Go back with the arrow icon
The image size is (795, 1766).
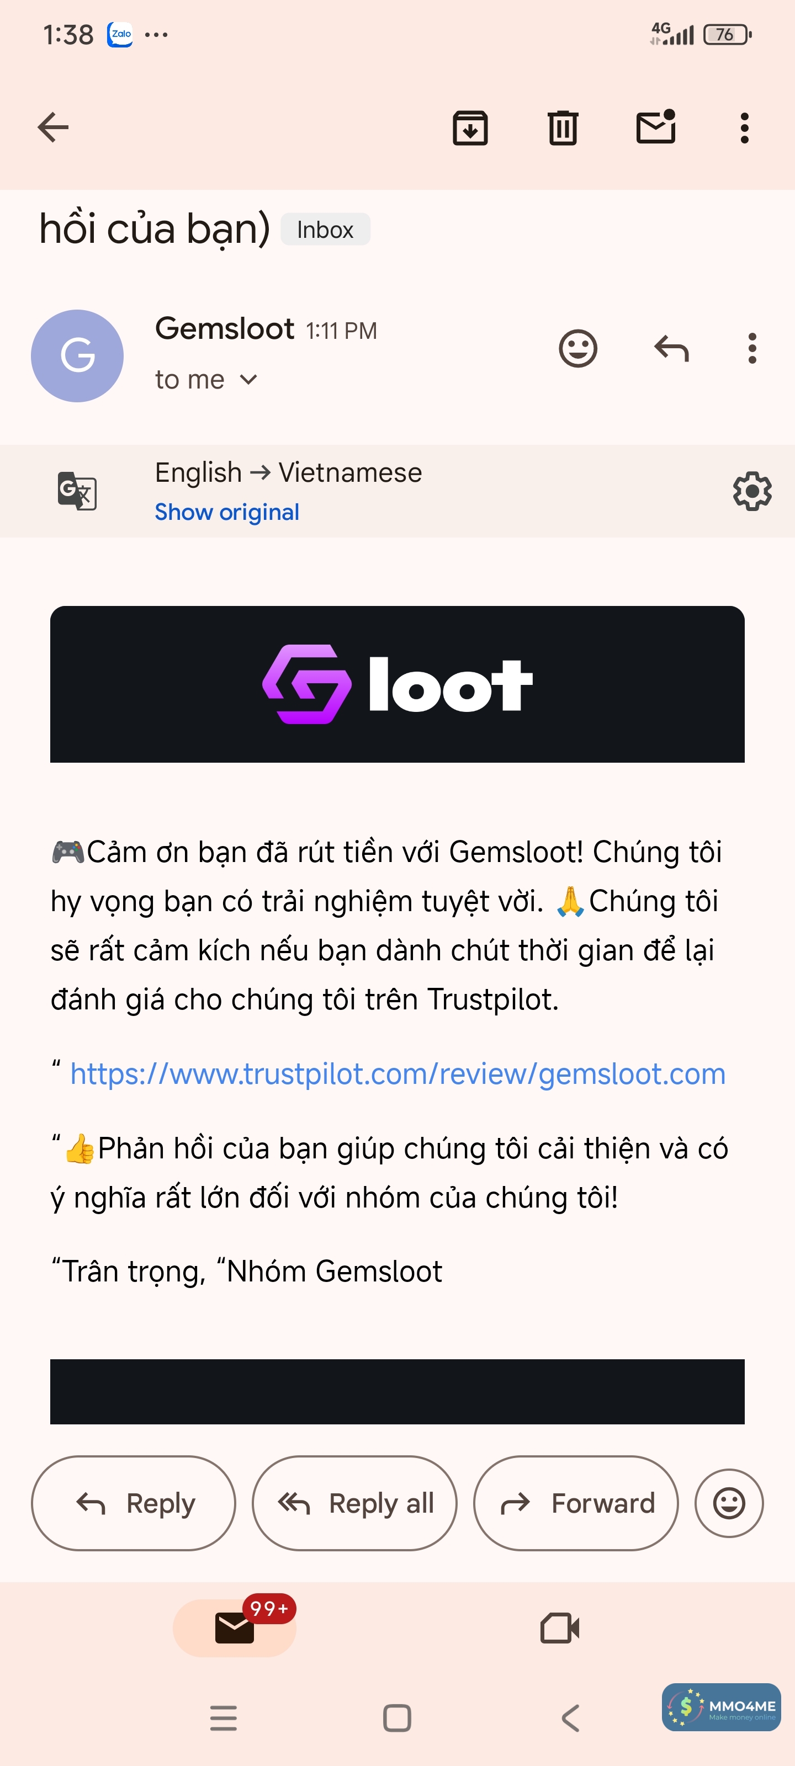pos(53,127)
